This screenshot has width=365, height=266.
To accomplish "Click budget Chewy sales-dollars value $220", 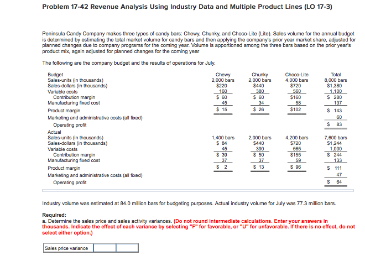I will tap(222, 86).
